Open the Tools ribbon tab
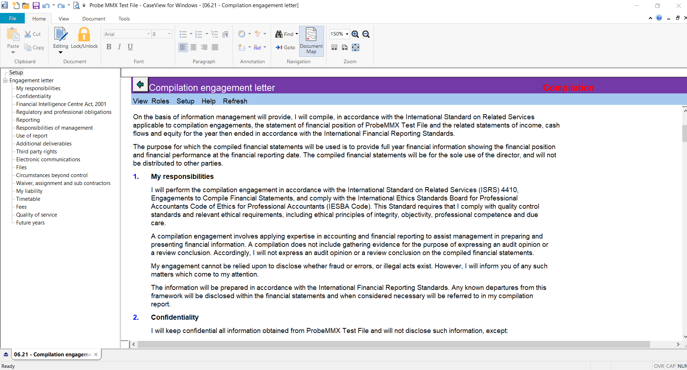The image size is (687, 370). coord(124,19)
